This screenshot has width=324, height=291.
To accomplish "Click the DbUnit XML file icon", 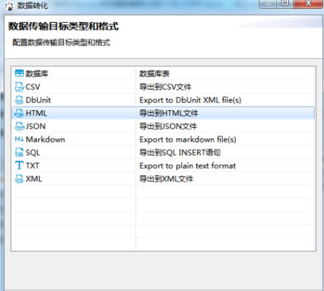I will [19, 100].
